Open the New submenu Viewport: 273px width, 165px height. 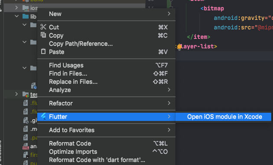click(106, 14)
